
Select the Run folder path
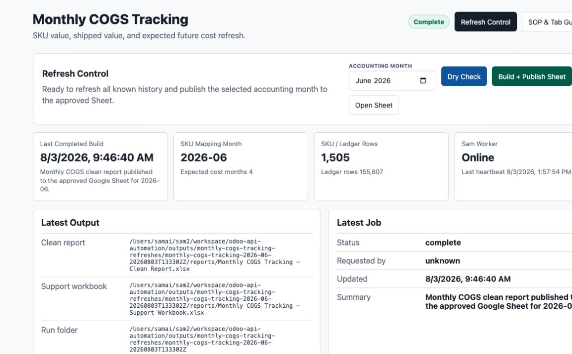[x=202, y=339]
